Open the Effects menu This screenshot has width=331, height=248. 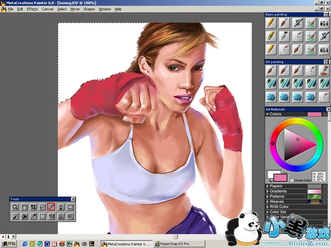[33, 9]
